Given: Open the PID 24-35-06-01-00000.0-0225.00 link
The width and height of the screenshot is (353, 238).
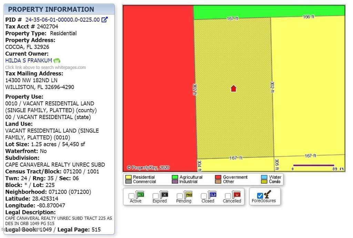Looking at the screenshot, I should [x=62, y=20].
